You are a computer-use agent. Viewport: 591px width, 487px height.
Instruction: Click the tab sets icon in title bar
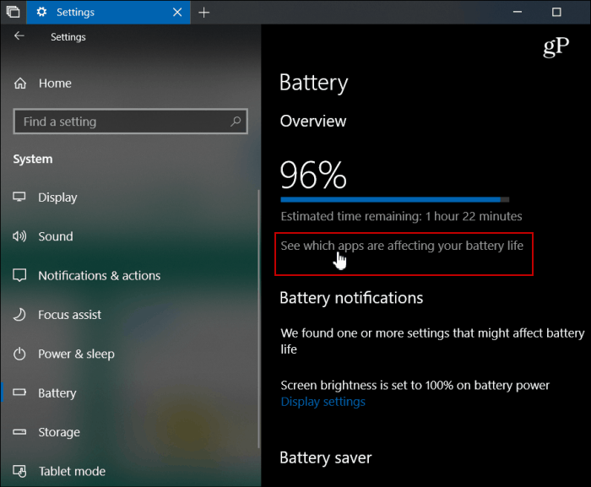[x=13, y=12]
